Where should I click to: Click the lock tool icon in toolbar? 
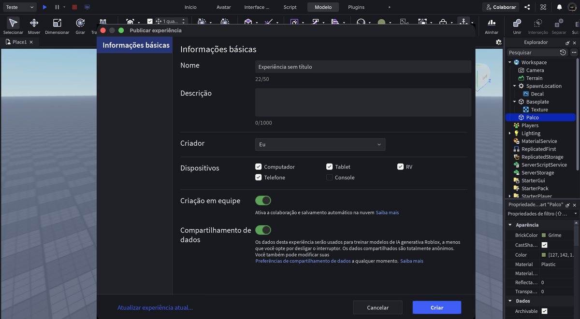(443, 22)
